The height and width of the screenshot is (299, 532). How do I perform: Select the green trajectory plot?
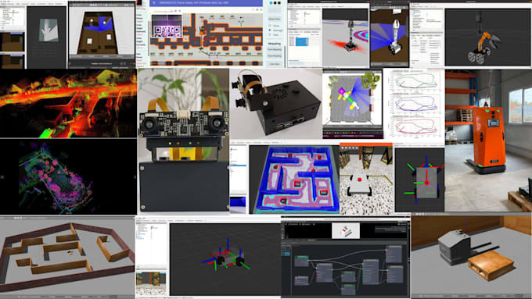coord(416,81)
